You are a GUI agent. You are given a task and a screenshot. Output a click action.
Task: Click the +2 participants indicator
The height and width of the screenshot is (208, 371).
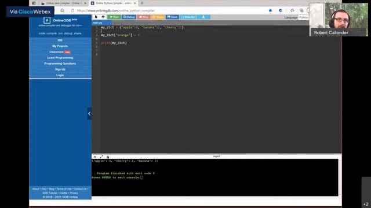(x=366, y=204)
